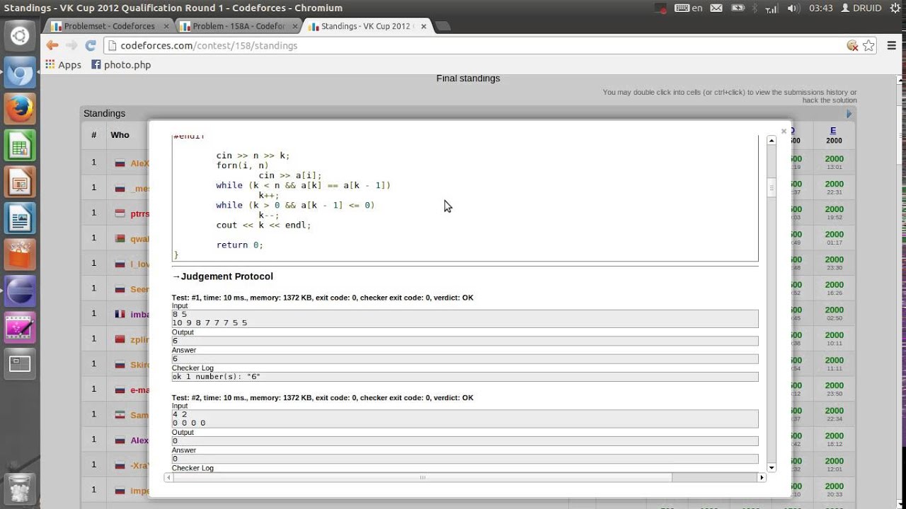This screenshot has height=509, width=906.
Task: Open the Bluetooth indicator menu
Action: [755, 8]
